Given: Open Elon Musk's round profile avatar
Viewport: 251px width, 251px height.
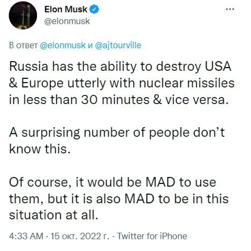Looking at the screenshot, I should click(x=23, y=16).
